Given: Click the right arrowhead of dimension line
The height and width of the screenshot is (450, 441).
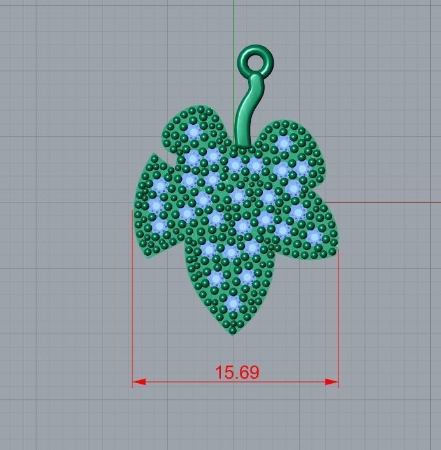Looking at the screenshot, I should pos(332,382).
